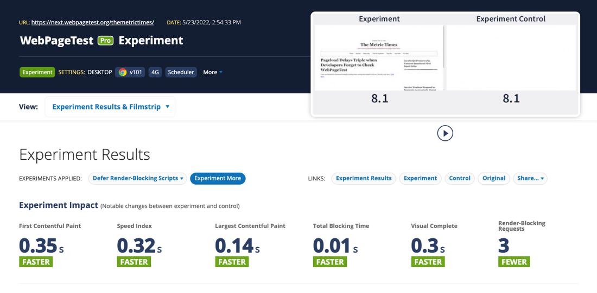This screenshot has height=293, width=597.
Task: Open the Original link pill
Action: pyautogui.click(x=494, y=178)
